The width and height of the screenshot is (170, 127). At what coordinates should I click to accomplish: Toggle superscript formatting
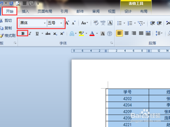(62, 34)
